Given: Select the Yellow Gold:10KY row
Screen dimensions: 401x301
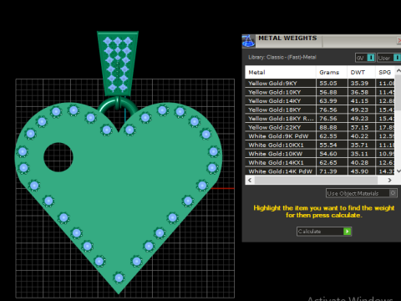Looking at the screenshot, I should [320, 92].
